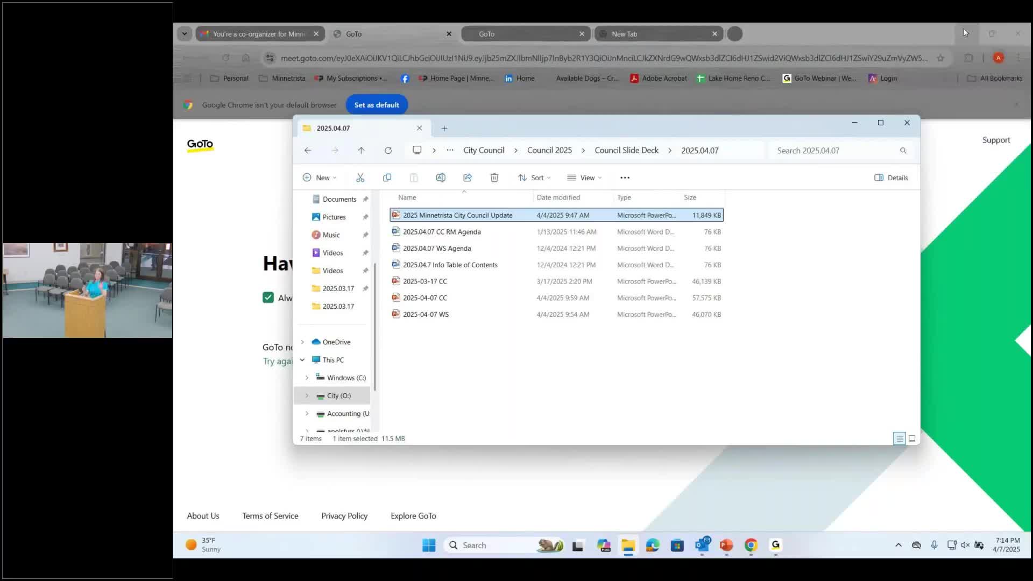Collapse the This PC tree node

click(302, 360)
